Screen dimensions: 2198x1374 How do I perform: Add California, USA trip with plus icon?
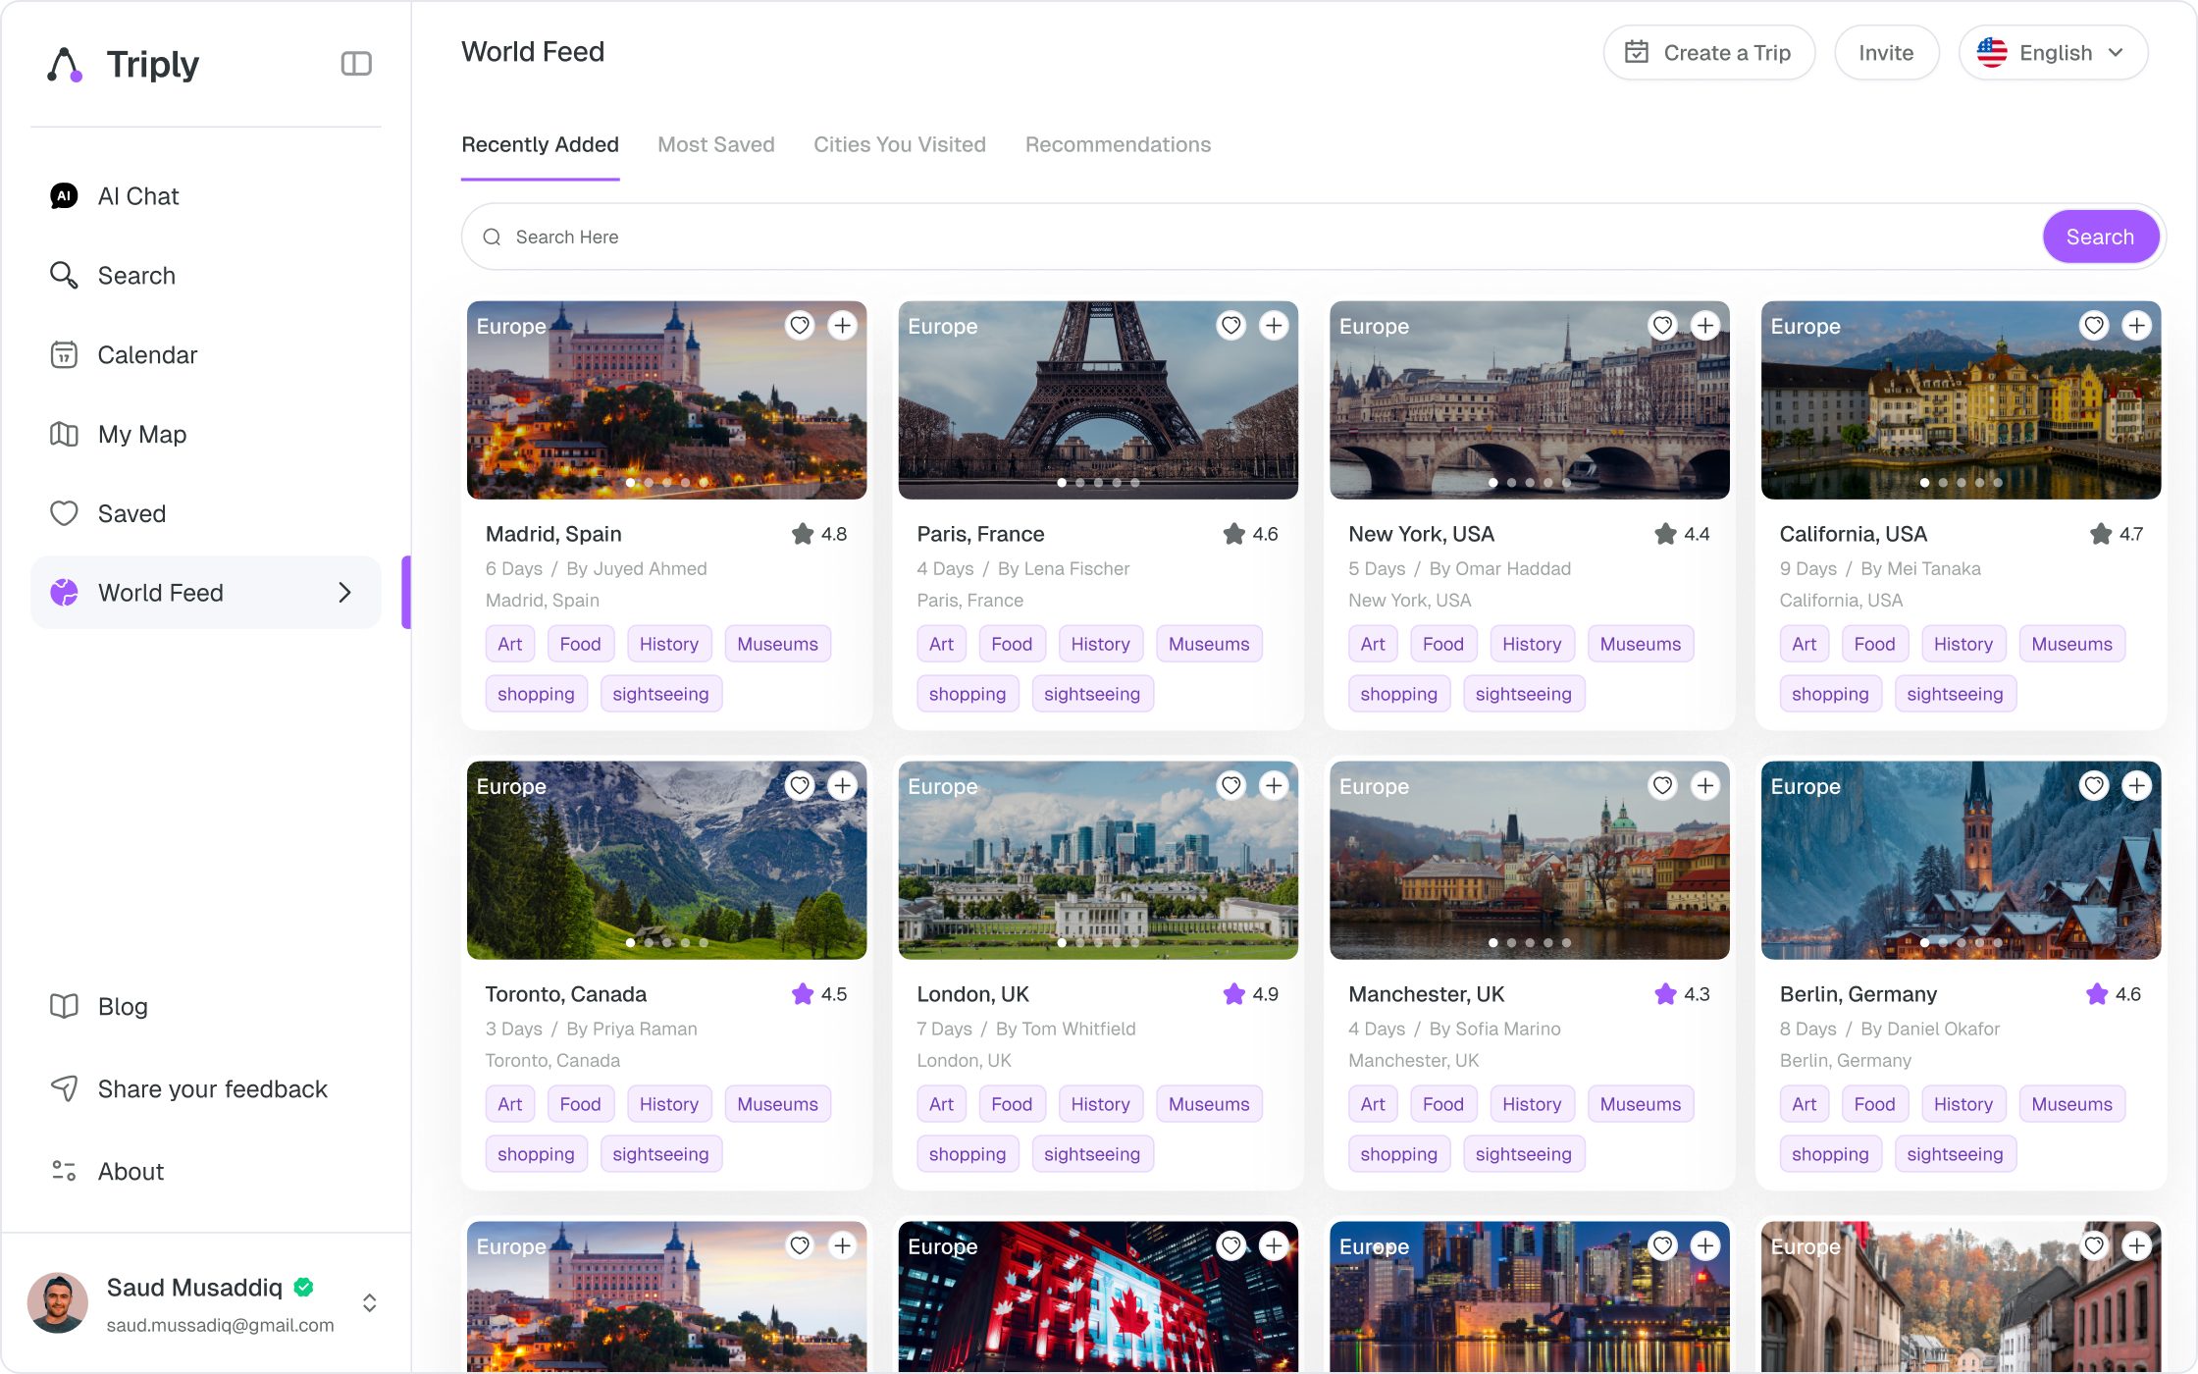click(x=2137, y=325)
